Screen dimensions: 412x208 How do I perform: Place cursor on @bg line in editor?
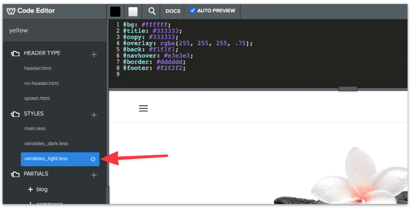tap(147, 25)
